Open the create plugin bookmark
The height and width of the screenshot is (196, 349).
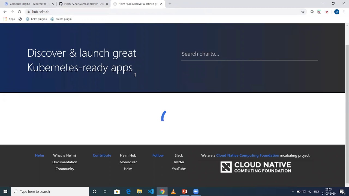(61, 19)
